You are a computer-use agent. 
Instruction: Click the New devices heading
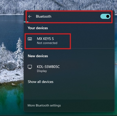[x=38, y=56]
